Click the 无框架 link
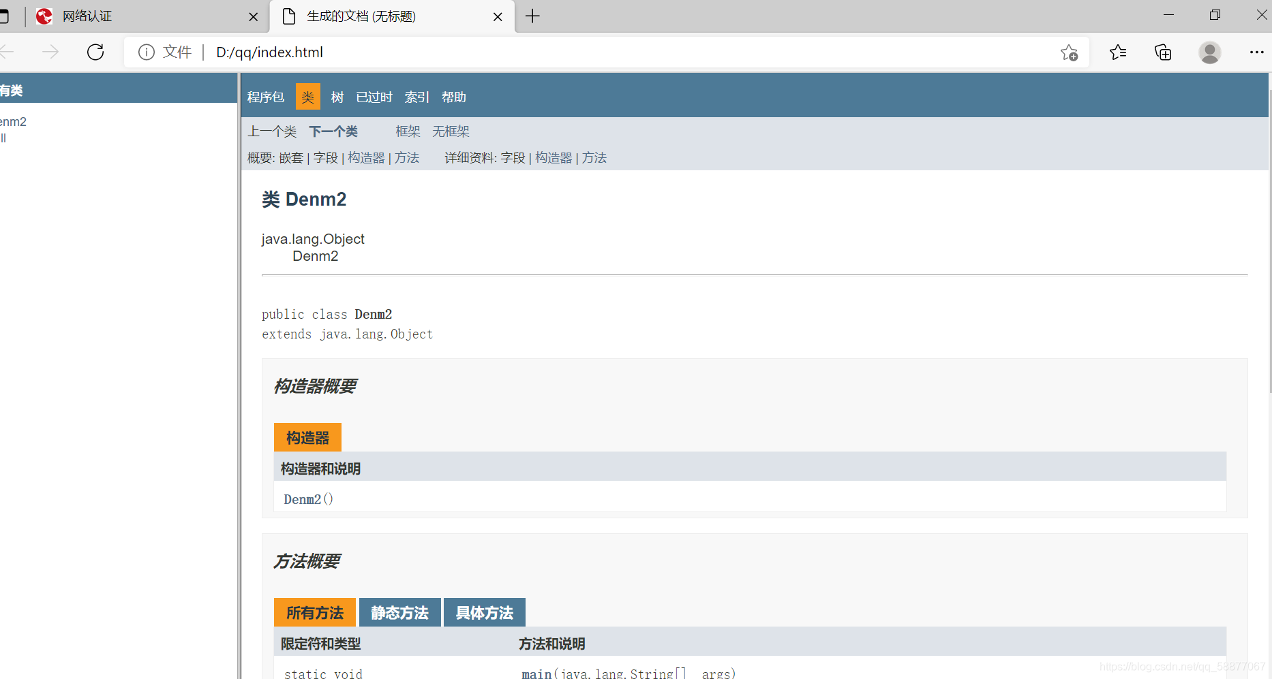1272x679 pixels. (x=451, y=131)
